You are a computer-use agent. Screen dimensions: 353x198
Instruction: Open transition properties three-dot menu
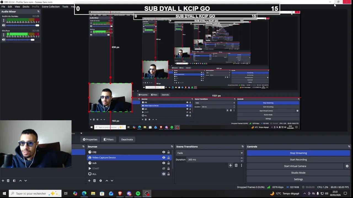[x=241, y=166]
